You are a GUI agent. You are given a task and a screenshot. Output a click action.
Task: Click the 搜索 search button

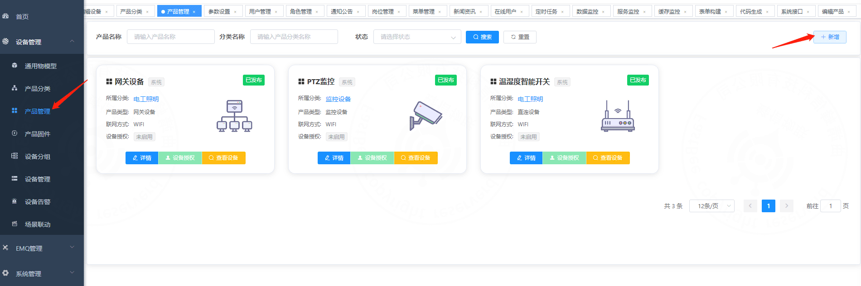[482, 37]
